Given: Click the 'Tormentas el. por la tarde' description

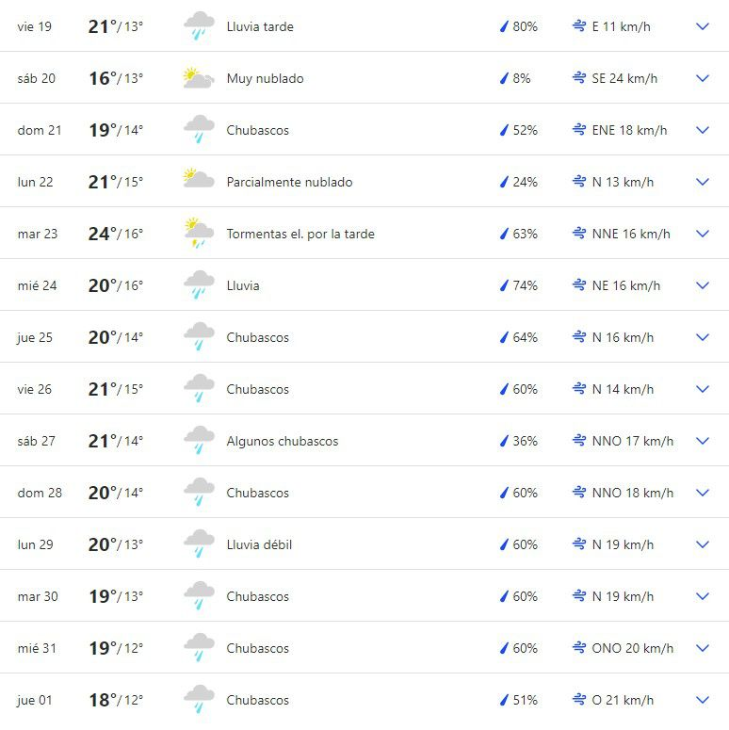Looking at the screenshot, I should [300, 234].
